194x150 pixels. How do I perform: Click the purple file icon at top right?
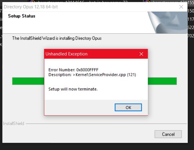coord(147,1)
